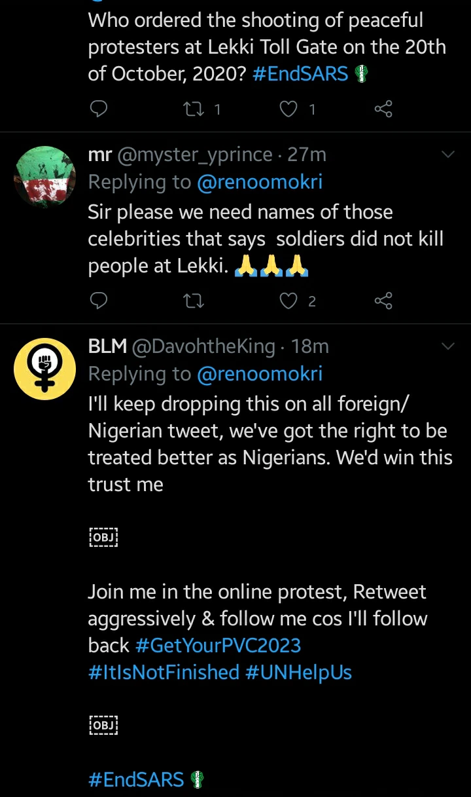Share myster_yprince's celebrities tweet
This screenshot has width=471, height=797.
pyautogui.click(x=383, y=301)
